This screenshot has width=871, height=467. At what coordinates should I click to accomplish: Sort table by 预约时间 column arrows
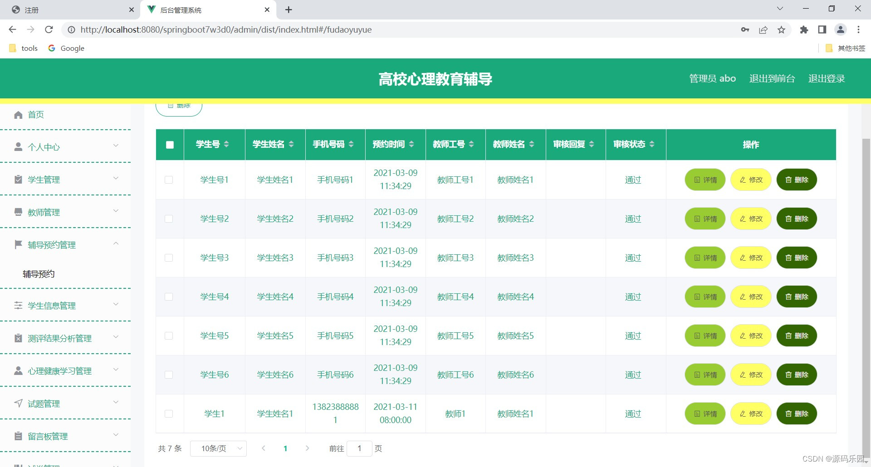411,144
